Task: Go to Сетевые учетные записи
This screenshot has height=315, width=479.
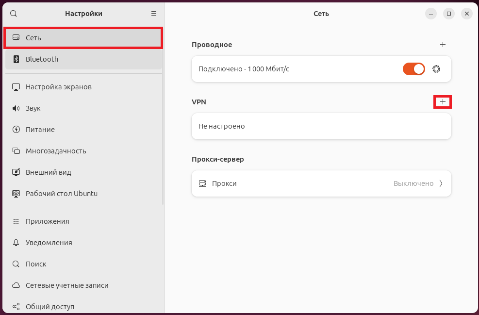Action: point(67,285)
